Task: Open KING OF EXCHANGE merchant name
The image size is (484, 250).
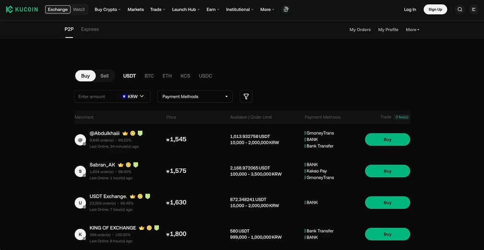Action: [x=113, y=228]
